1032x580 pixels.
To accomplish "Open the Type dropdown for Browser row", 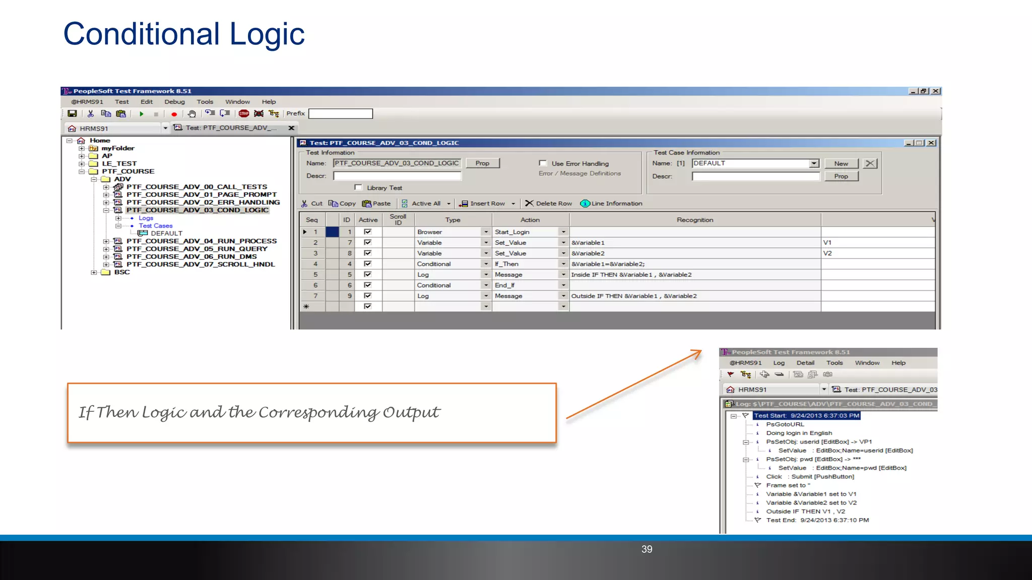I will (x=486, y=232).
